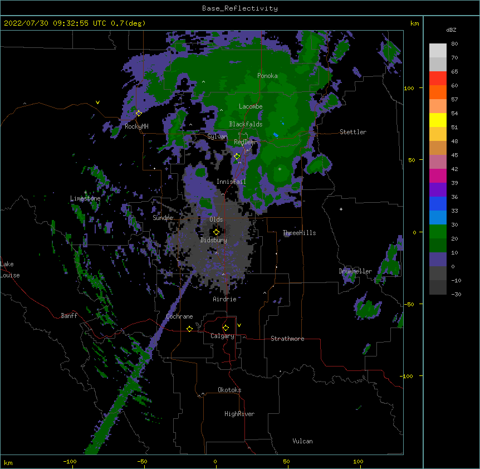
Task: Click the Innisfail city label
Action: pyautogui.click(x=231, y=182)
